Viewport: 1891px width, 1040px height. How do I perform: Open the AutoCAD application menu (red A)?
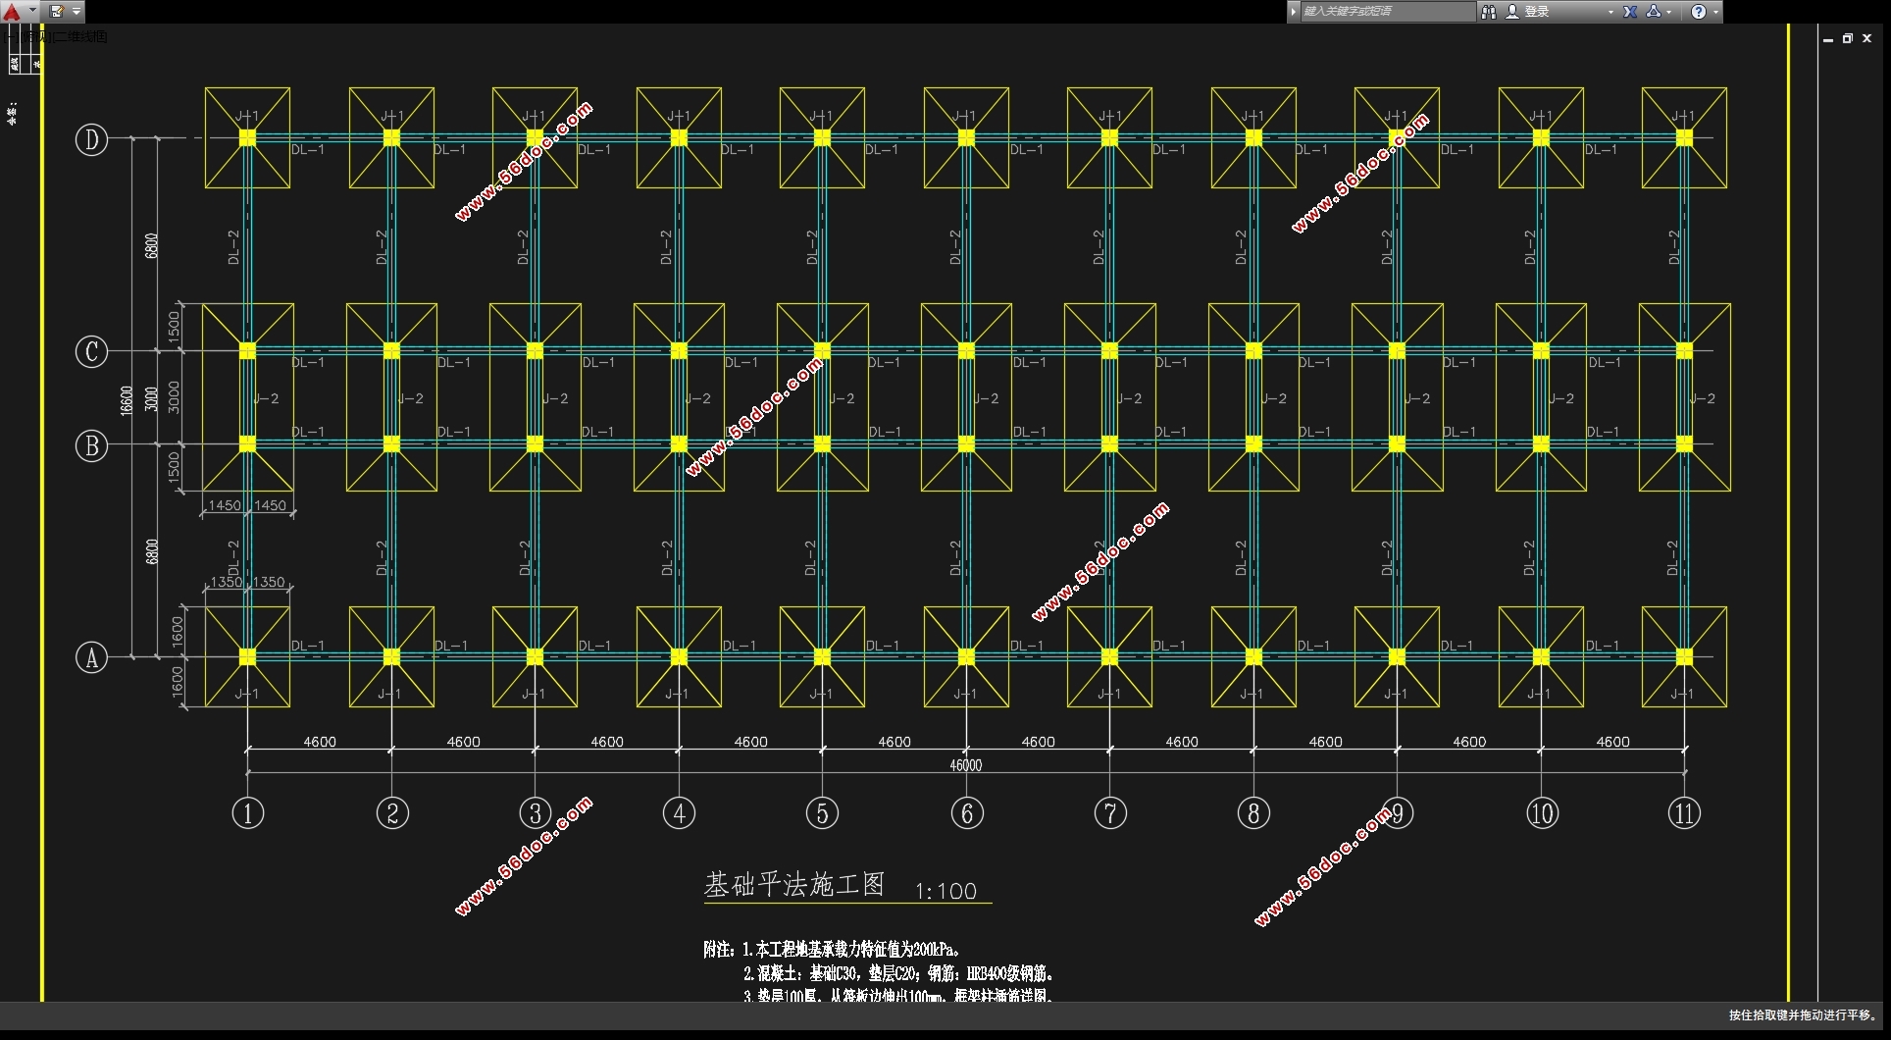tap(12, 12)
